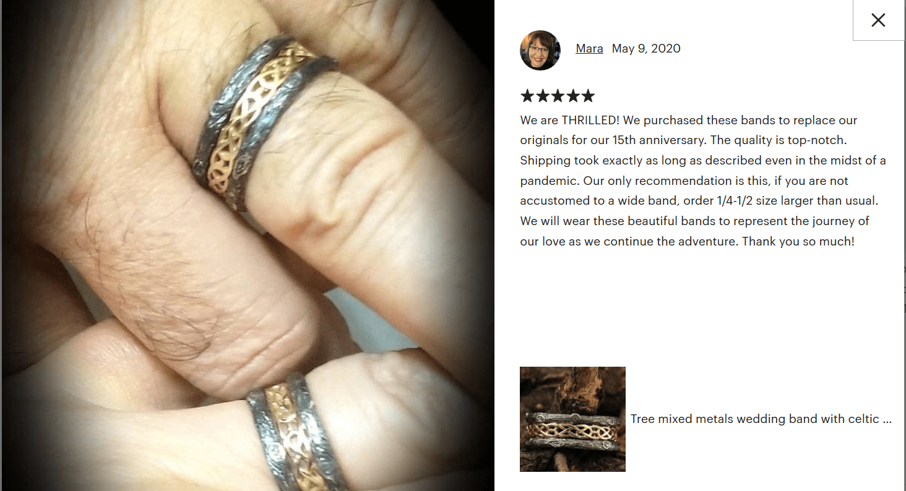
Task: Click the 'Thank you so much!' sentence
Action: pos(798,241)
